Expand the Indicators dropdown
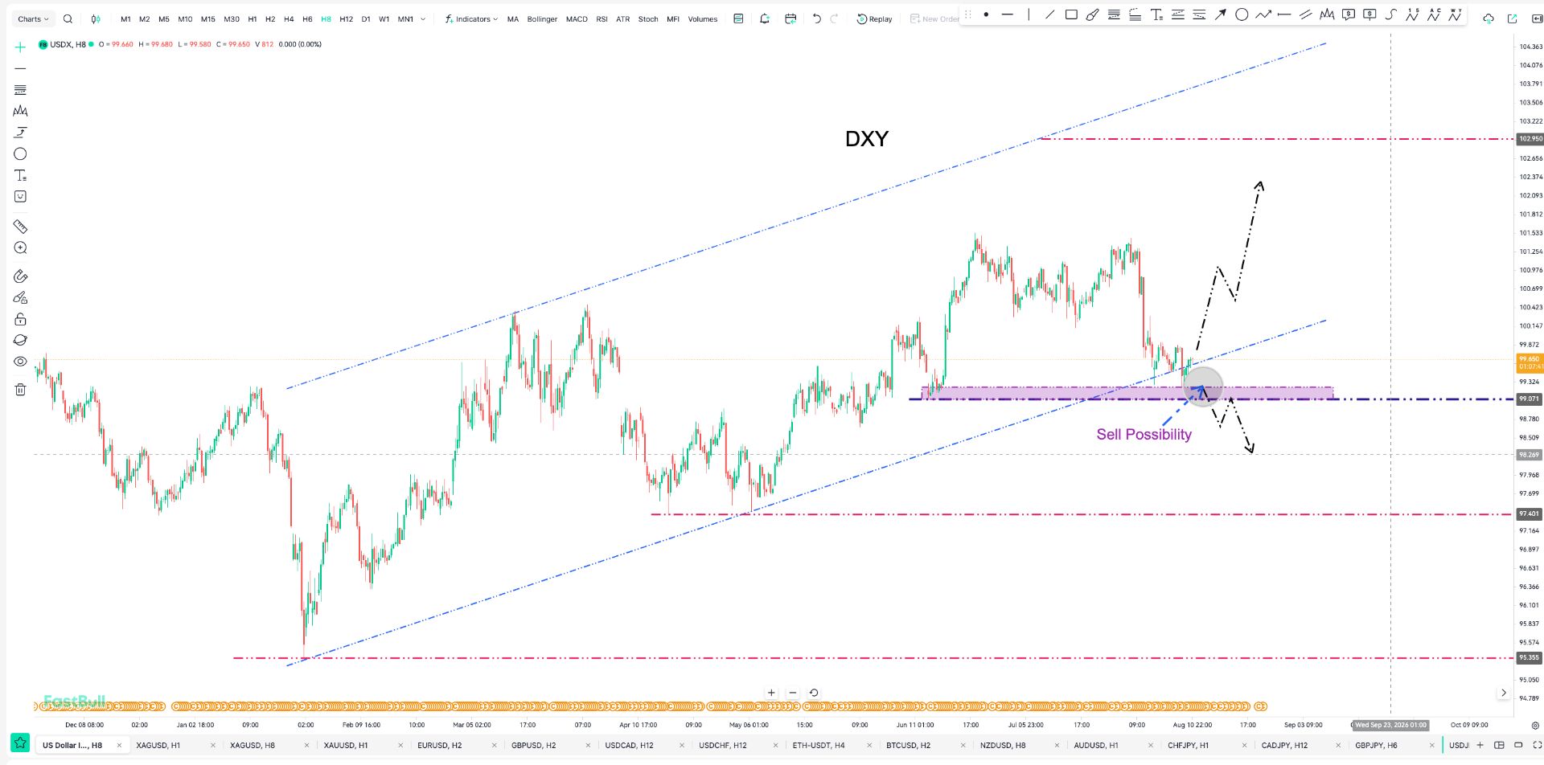 click(x=471, y=19)
